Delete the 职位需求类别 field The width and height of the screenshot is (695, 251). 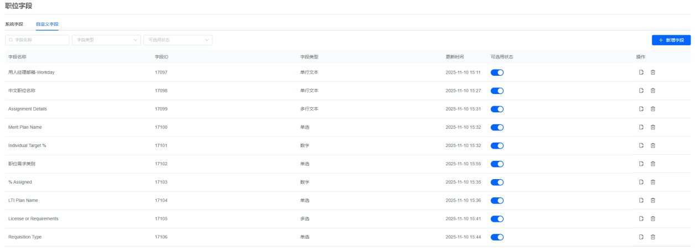tap(653, 164)
